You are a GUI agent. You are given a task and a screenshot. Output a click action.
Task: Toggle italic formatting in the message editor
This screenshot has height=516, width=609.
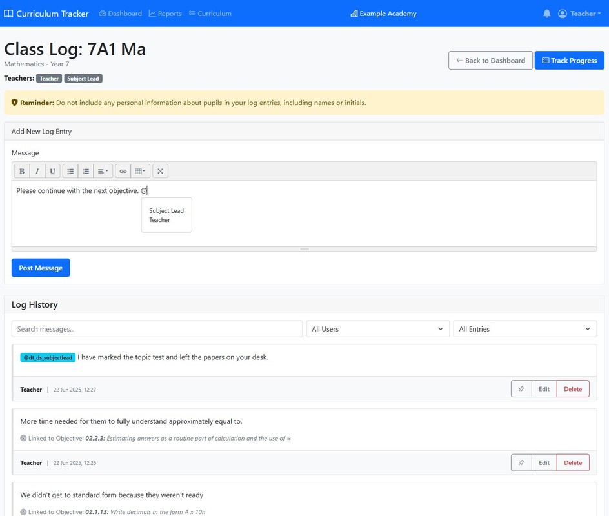(x=37, y=171)
